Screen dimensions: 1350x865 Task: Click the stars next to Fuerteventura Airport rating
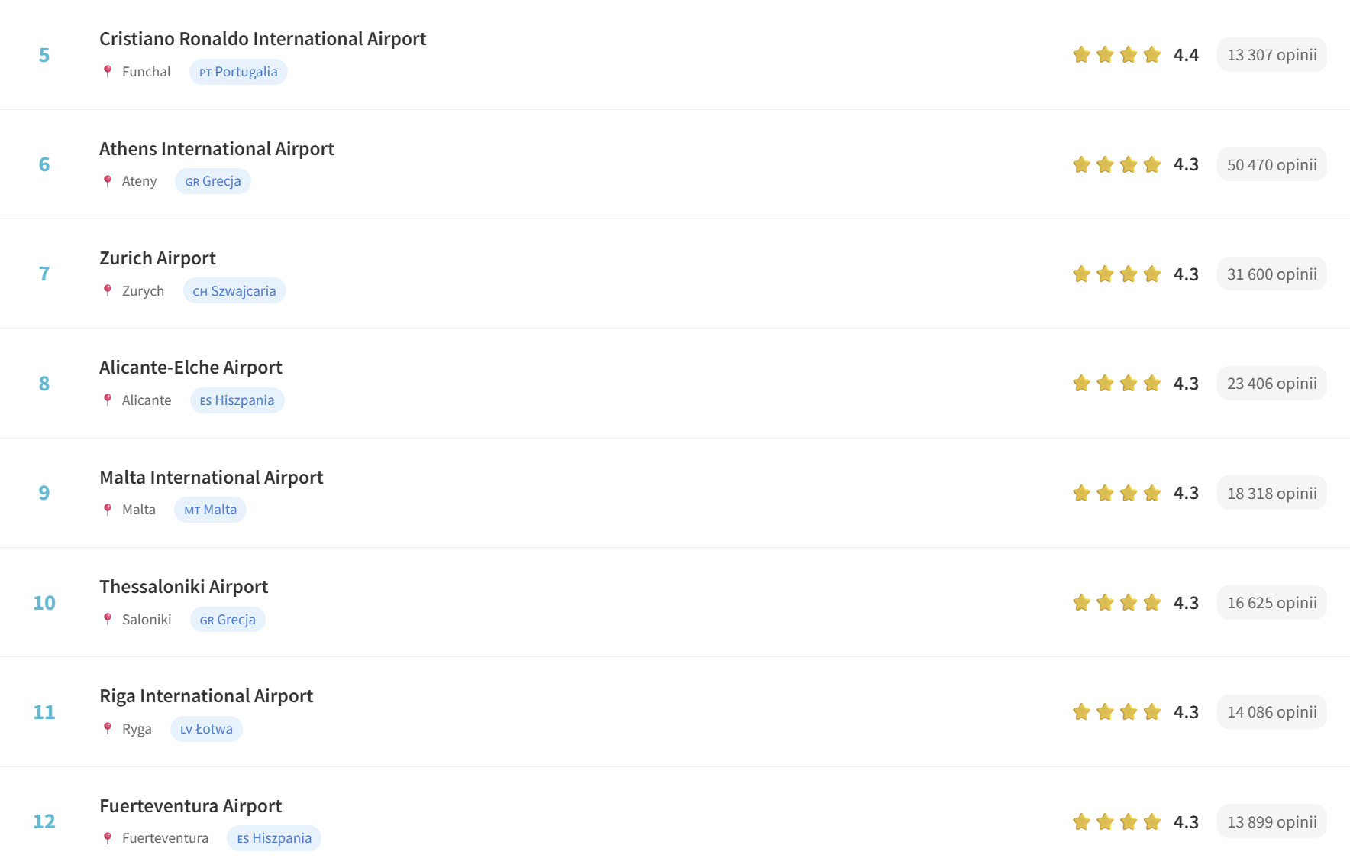pyautogui.click(x=1116, y=821)
